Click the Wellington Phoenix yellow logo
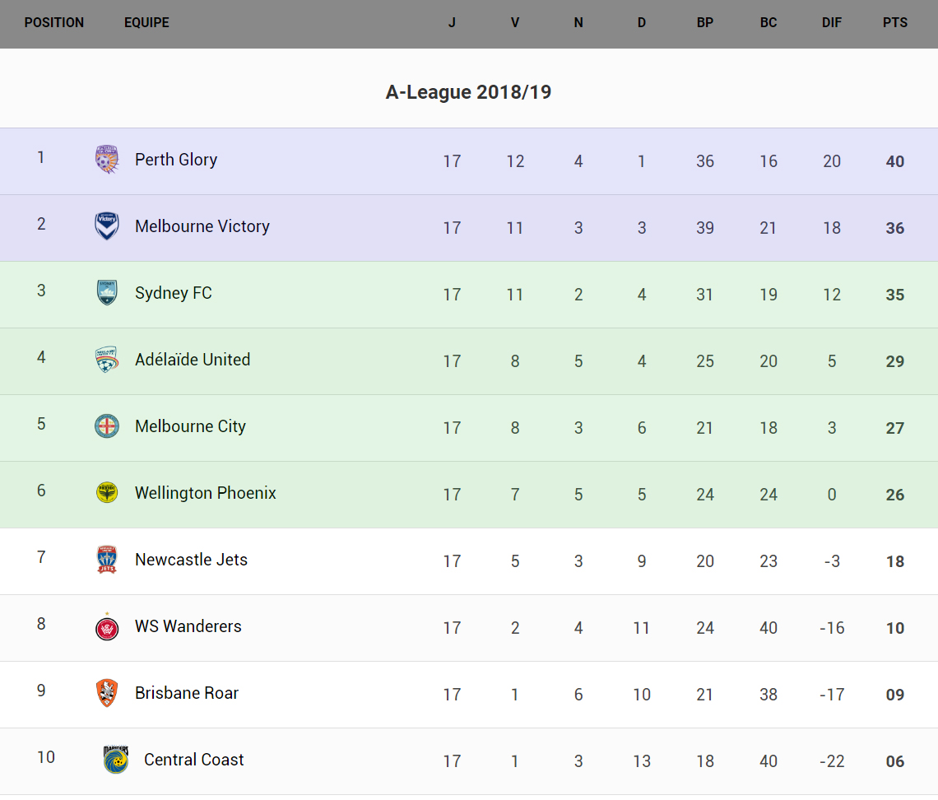This screenshot has width=938, height=800. click(x=107, y=493)
